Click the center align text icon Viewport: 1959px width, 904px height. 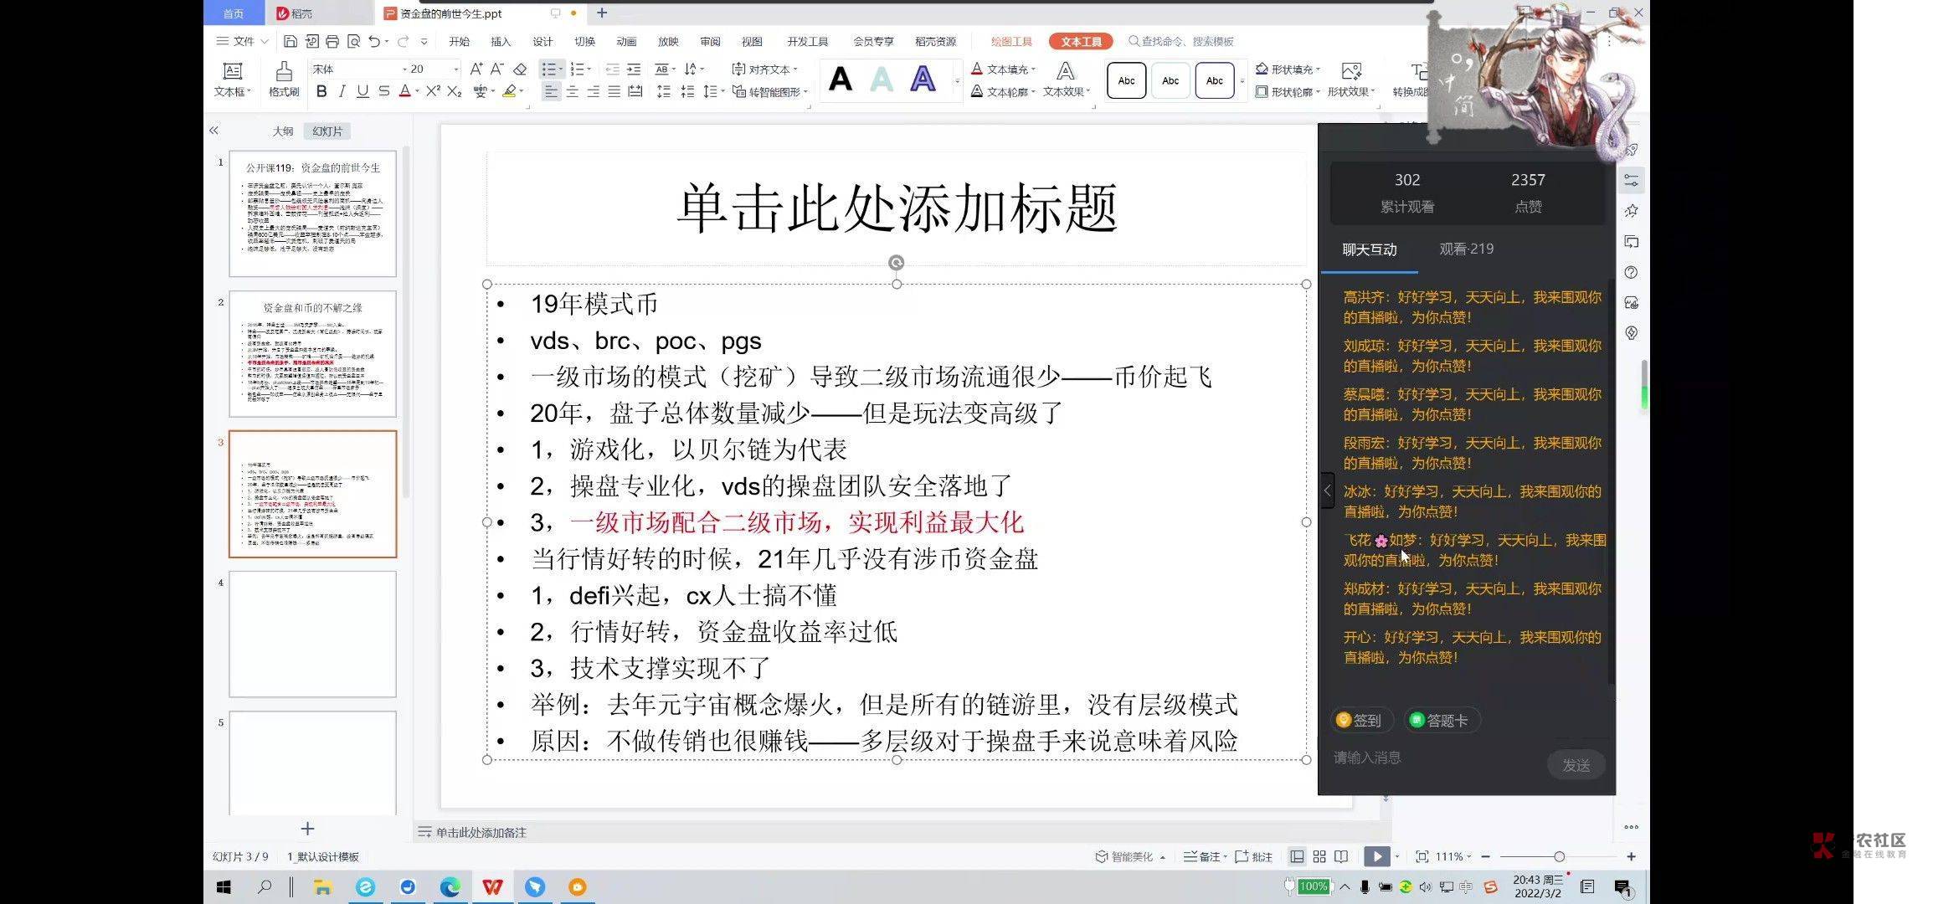[573, 92]
